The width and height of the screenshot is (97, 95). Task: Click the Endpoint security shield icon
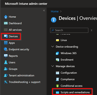point(6,49)
